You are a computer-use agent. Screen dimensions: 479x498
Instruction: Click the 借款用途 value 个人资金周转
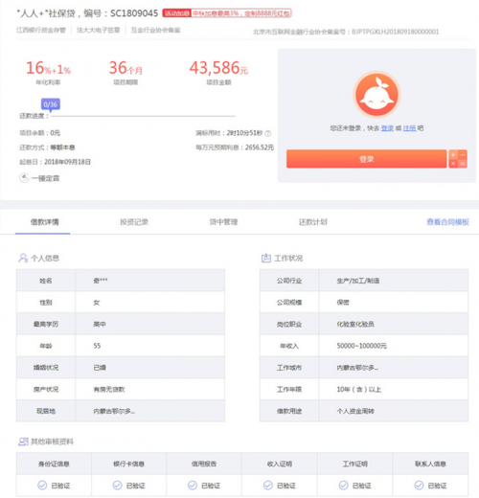pos(355,411)
